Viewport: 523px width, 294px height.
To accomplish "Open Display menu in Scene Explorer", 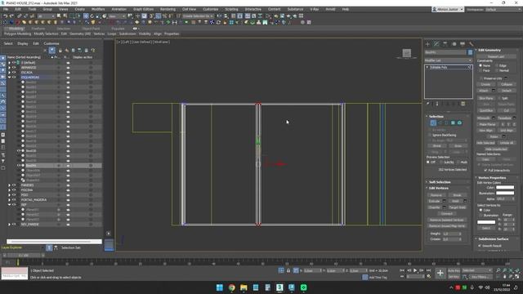I will click(23, 43).
